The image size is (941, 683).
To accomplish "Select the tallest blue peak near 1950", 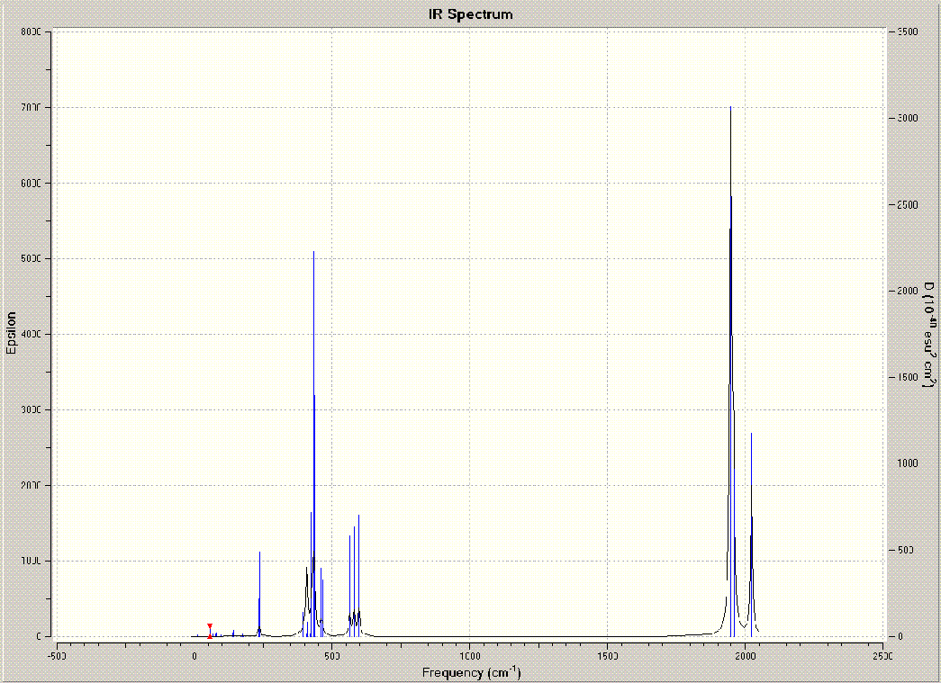I will tap(730, 372).
